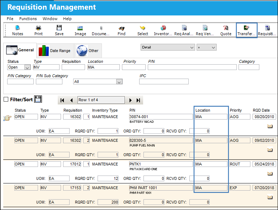Select P/N 30874-001 cell

point(161,117)
